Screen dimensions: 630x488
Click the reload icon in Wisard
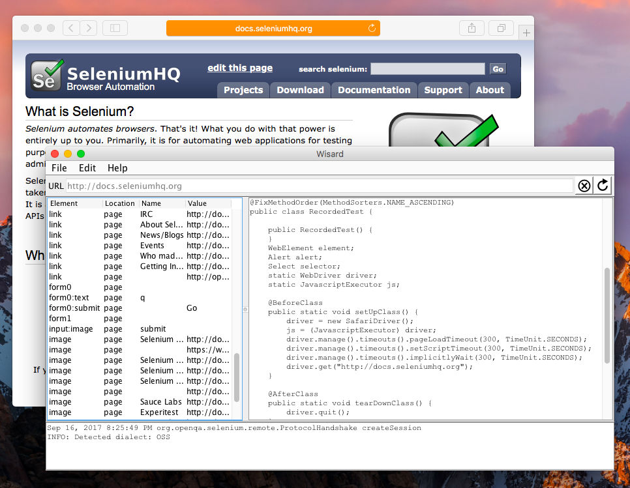[603, 186]
